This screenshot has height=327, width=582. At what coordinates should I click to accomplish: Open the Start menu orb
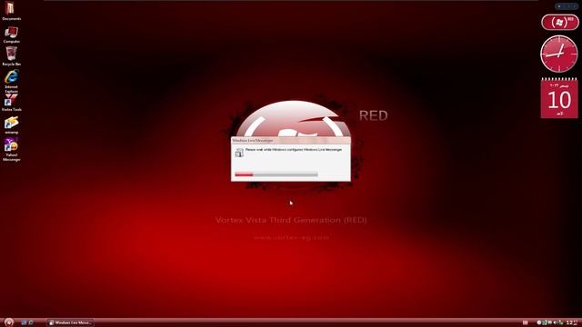coord(9,322)
